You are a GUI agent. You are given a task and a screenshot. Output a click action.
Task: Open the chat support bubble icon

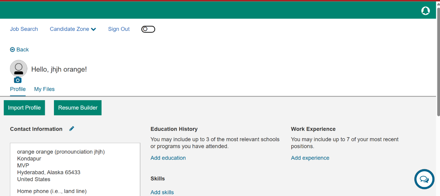click(424, 179)
